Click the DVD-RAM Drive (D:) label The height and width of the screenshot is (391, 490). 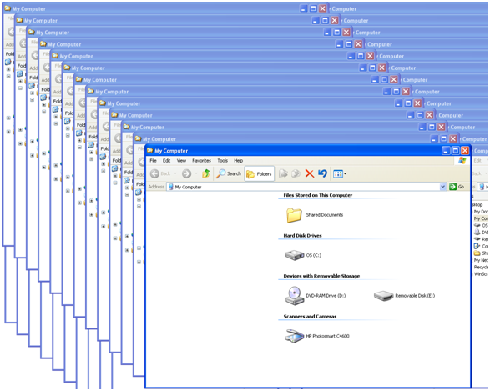click(326, 296)
